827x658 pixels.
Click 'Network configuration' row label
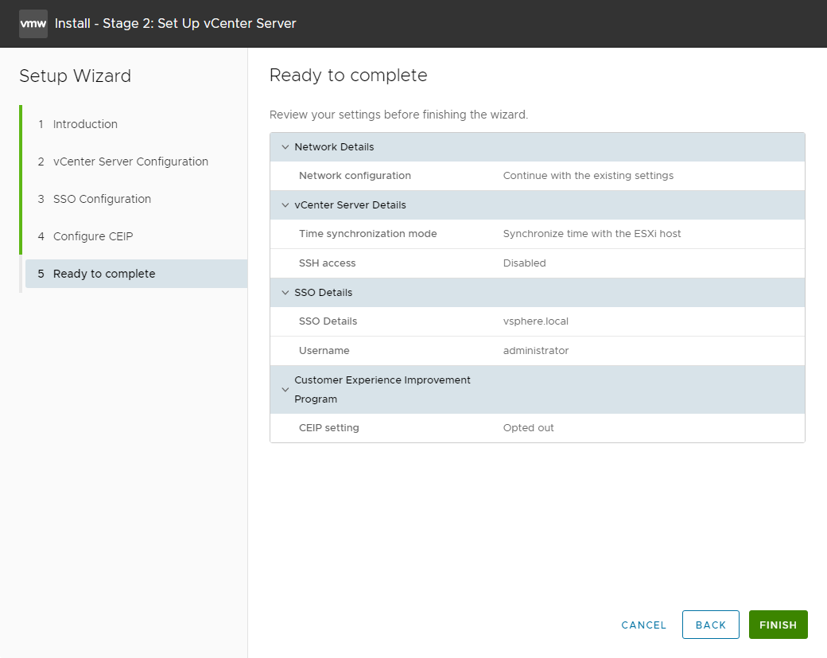355,176
